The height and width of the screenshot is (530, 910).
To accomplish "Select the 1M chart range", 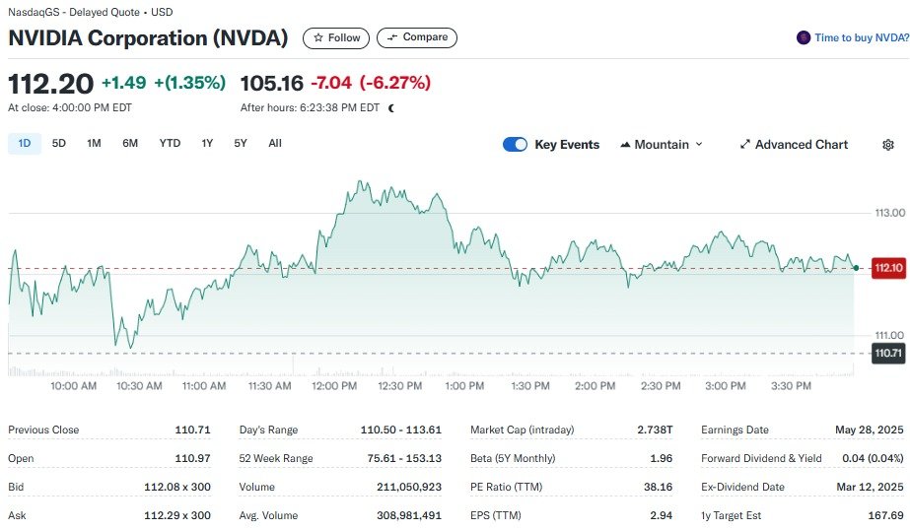I will point(94,144).
